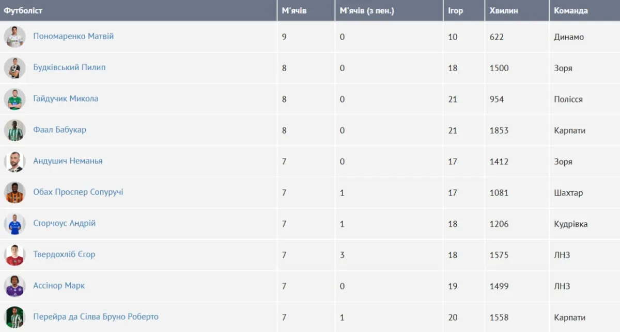Viewport: 620px width, 332px height.
Task: Click Haiduchyk Mykola's avatar photo
Action: point(14,99)
